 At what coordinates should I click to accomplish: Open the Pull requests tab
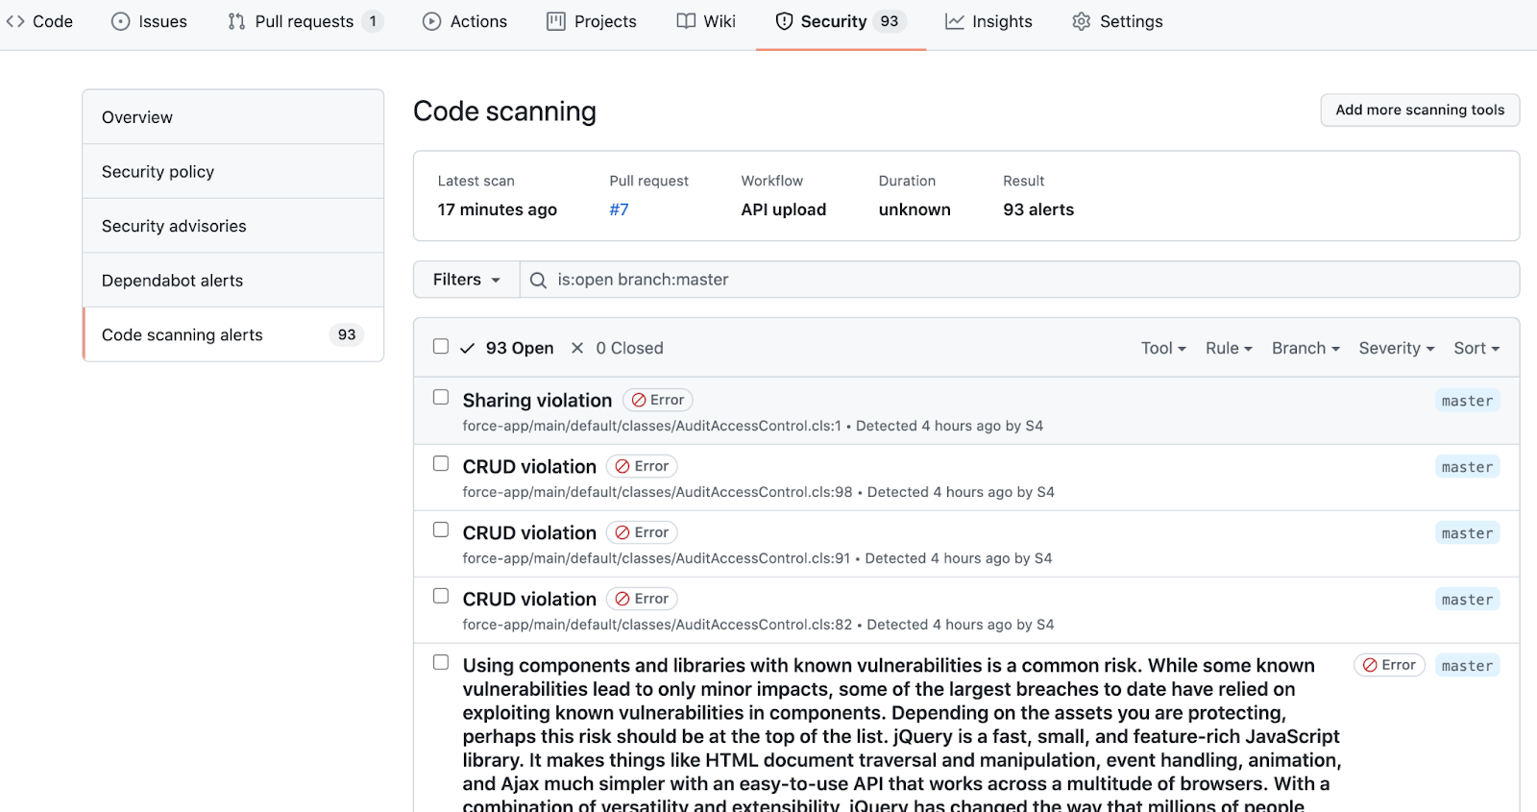pos(305,21)
